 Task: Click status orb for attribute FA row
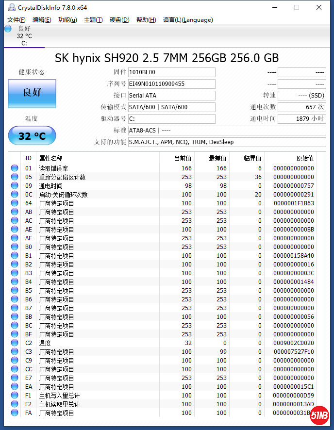pos(15,413)
